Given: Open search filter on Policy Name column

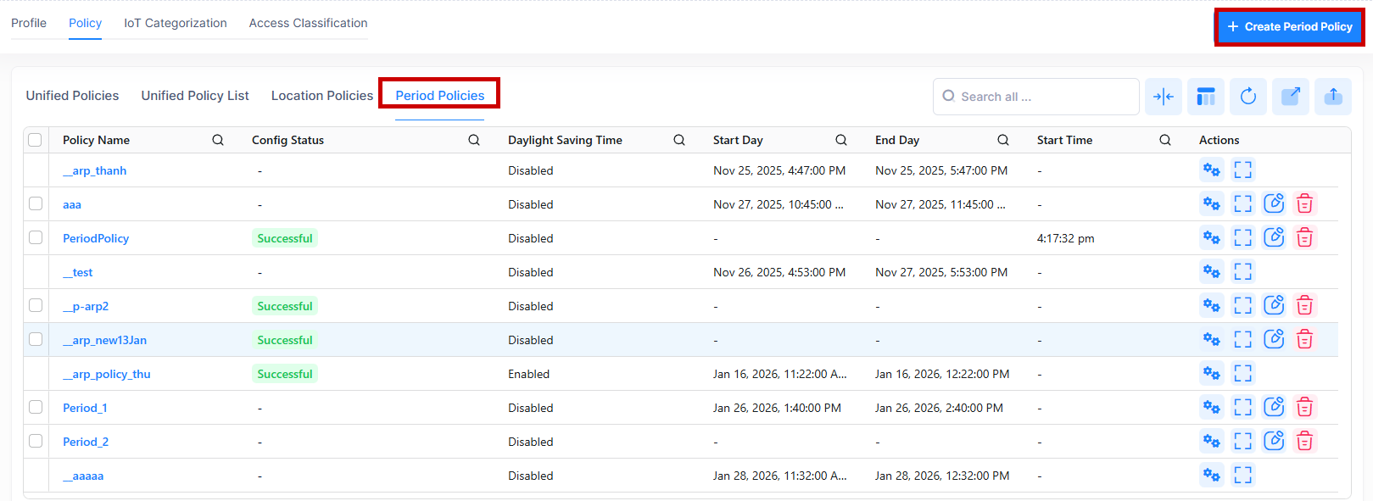Looking at the screenshot, I should coord(218,140).
